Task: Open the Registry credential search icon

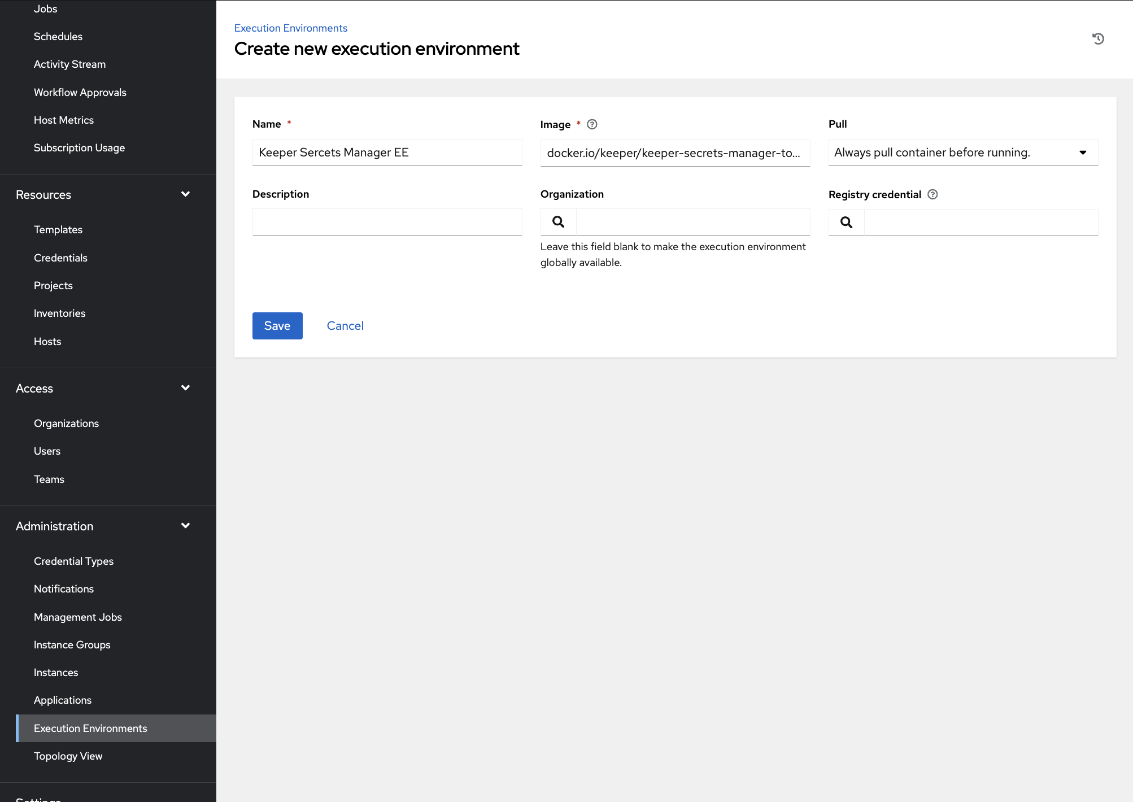Action: tap(846, 223)
